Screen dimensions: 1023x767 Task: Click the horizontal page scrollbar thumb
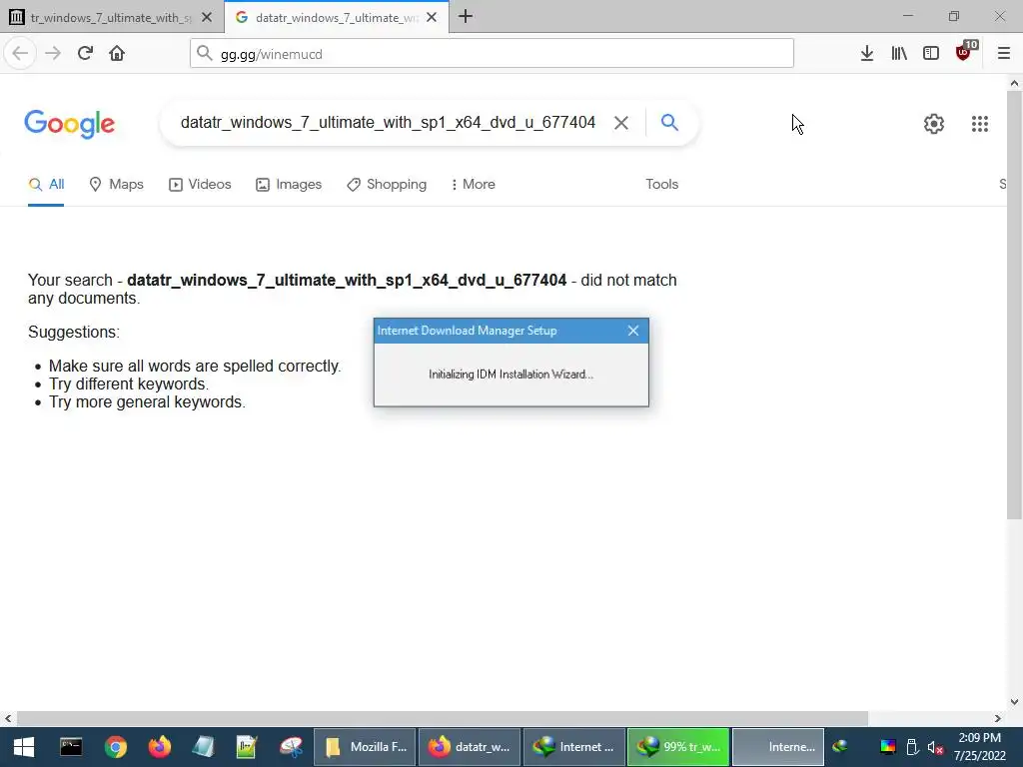(443, 718)
